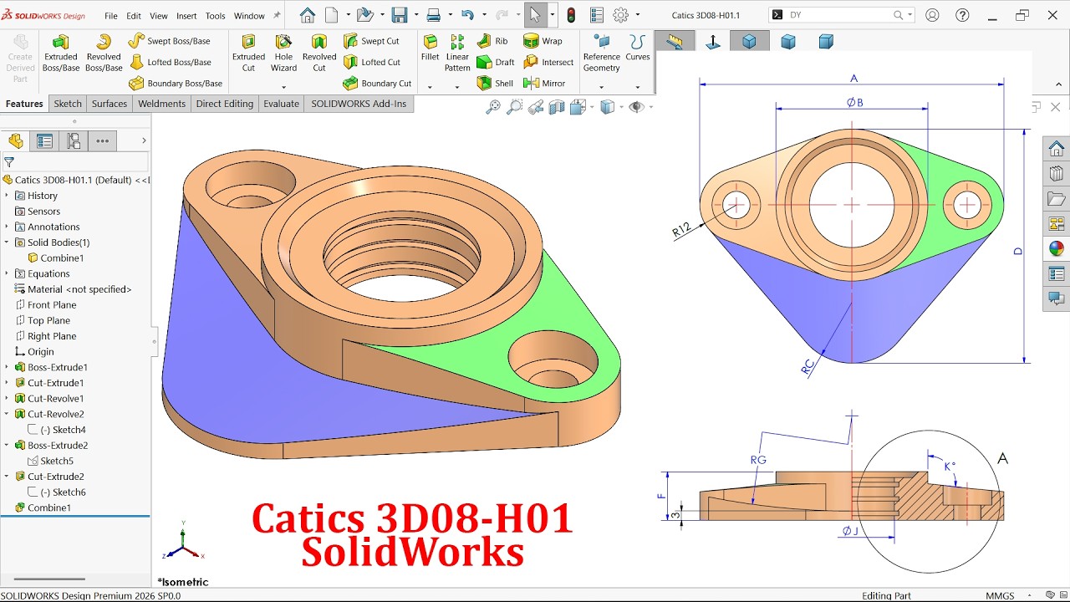Collapse the Solid Bodies(1) folder
This screenshot has width=1070, height=602.
[x=7, y=242]
